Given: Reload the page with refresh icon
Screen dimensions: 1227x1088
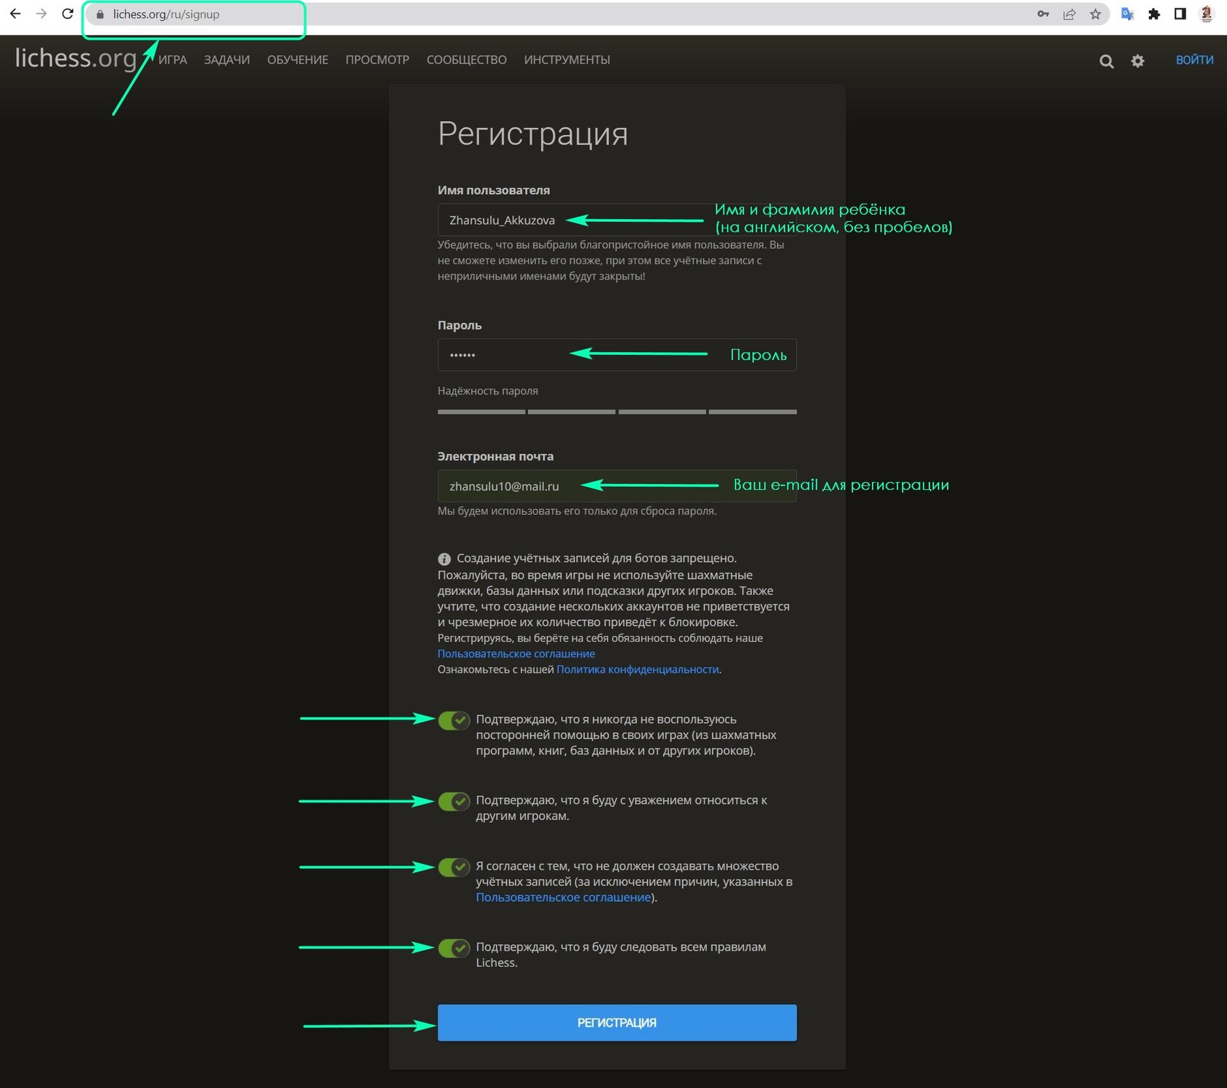Looking at the screenshot, I should (x=68, y=14).
